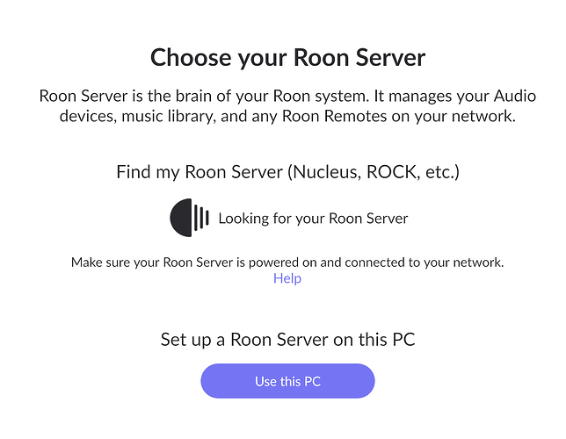Click the "Choose your Roon Server" title

287,58
